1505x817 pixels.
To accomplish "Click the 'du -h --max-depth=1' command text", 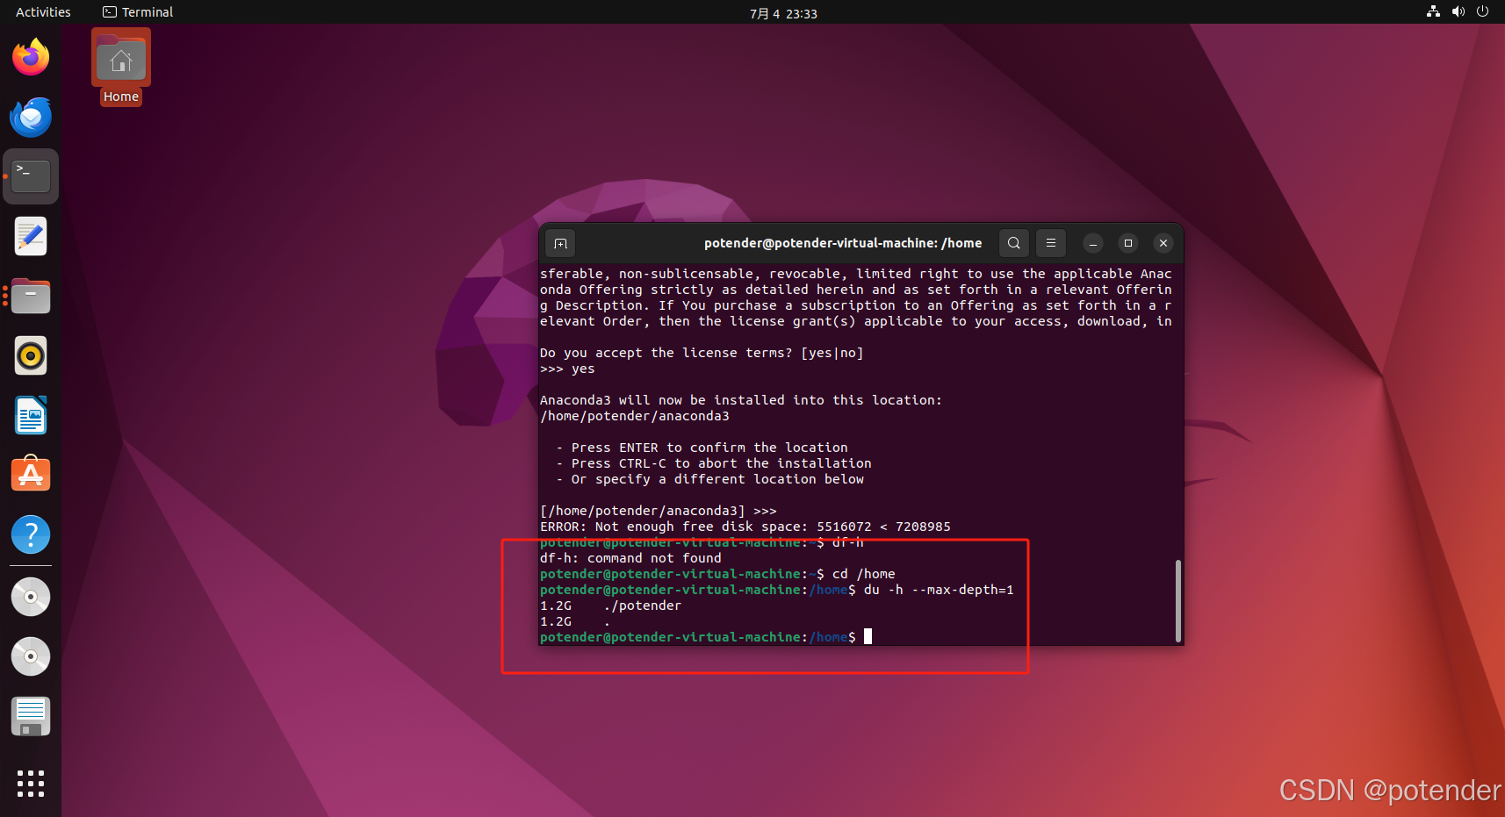I will [939, 590].
